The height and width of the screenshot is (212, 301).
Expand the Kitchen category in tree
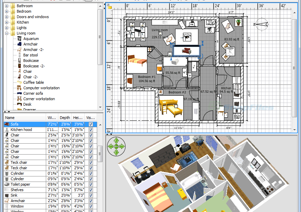pyautogui.click(x=6, y=22)
